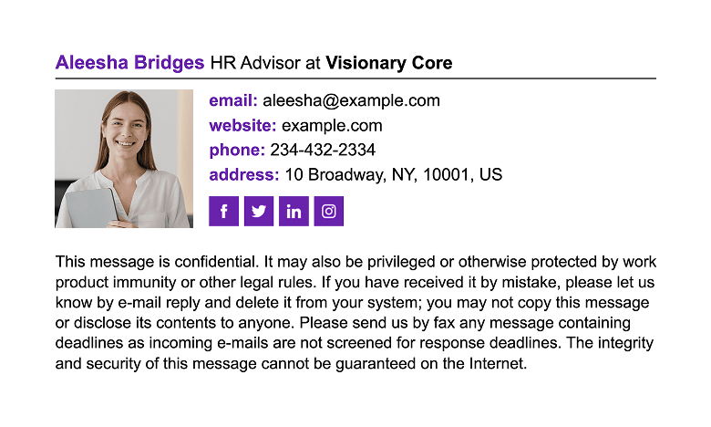This screenshot has height=427, width=711.
Task: Select the 10 Broadway address text
Action: tap(393, 174)
